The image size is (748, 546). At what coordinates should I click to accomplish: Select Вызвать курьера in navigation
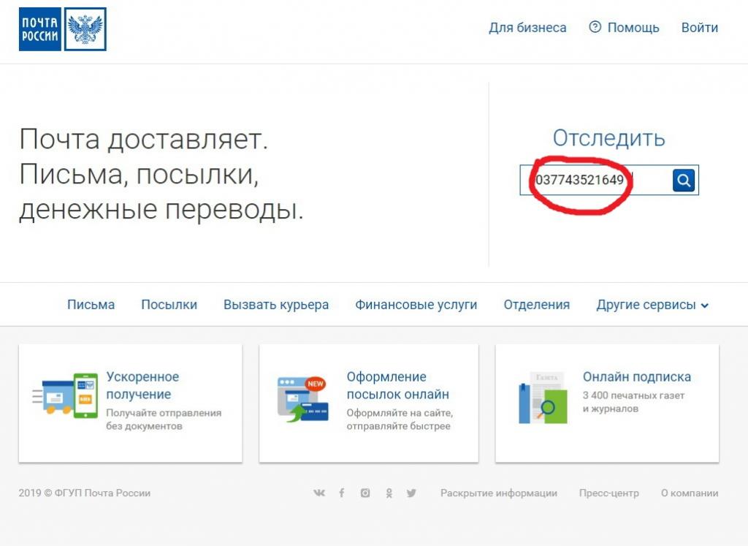pos(276,305)
